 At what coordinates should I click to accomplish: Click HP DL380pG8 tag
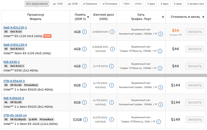[x=18, y=119]
